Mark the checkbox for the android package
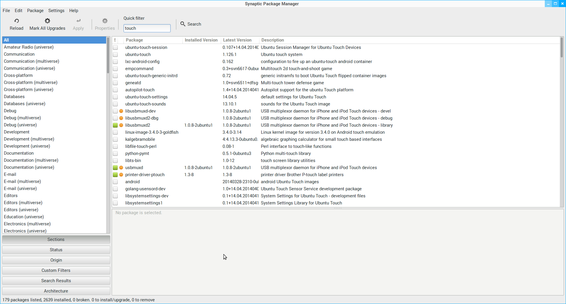 115,182
